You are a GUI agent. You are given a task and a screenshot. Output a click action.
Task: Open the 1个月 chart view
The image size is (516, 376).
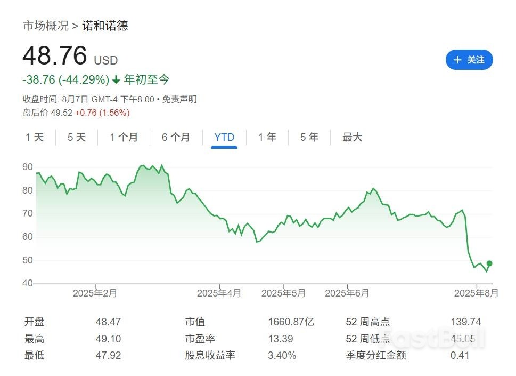click(x=124, y=137)
